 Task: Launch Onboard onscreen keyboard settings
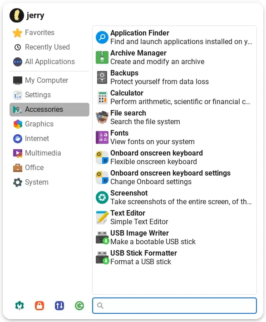(x=174, y=177)
